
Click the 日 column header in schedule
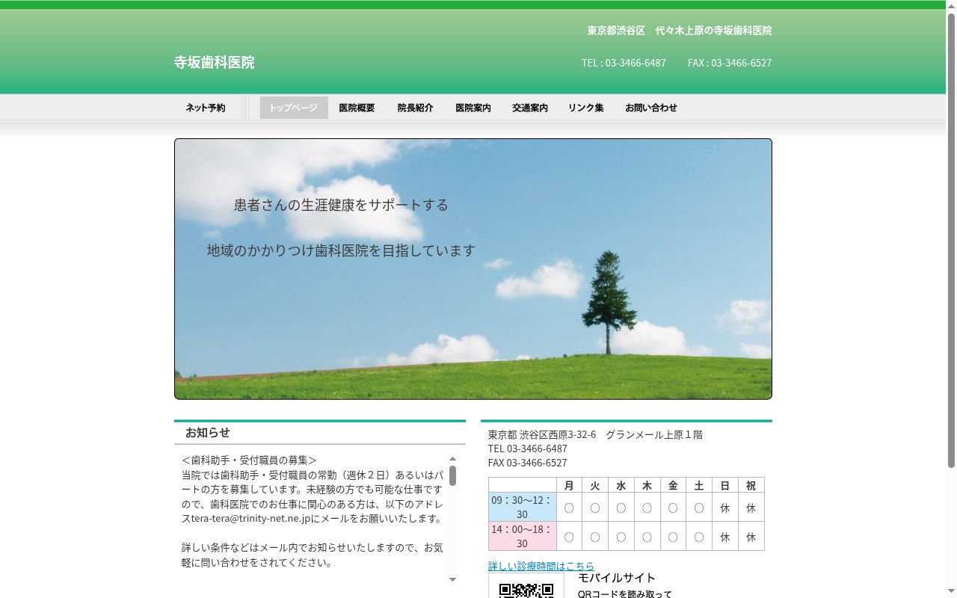[725, 485]
